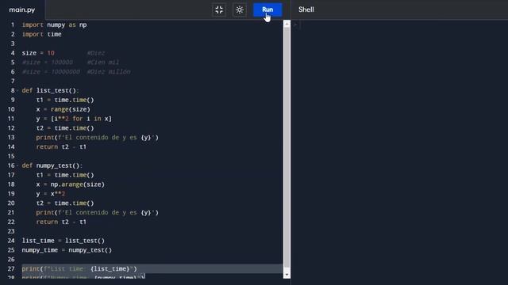Click 'def list_test():' definition

[51, 90]
